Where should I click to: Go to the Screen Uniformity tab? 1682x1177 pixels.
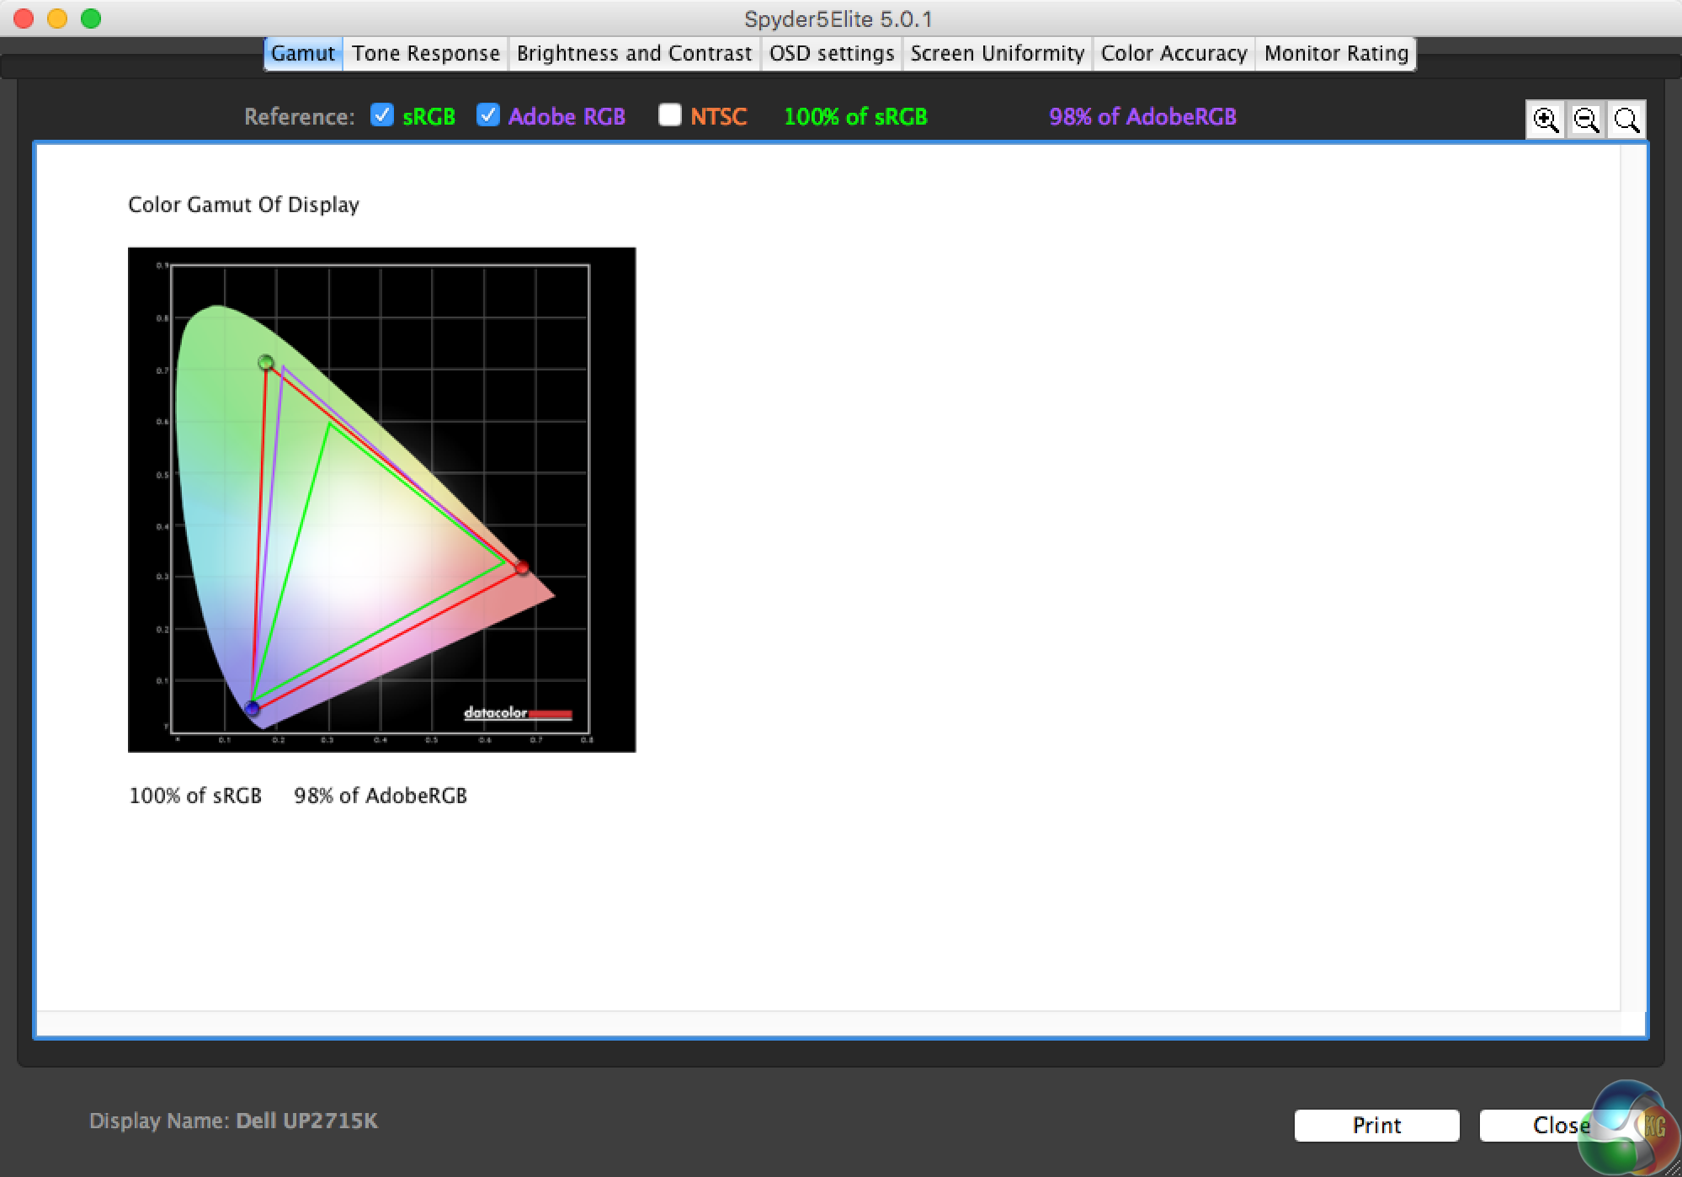997,54
